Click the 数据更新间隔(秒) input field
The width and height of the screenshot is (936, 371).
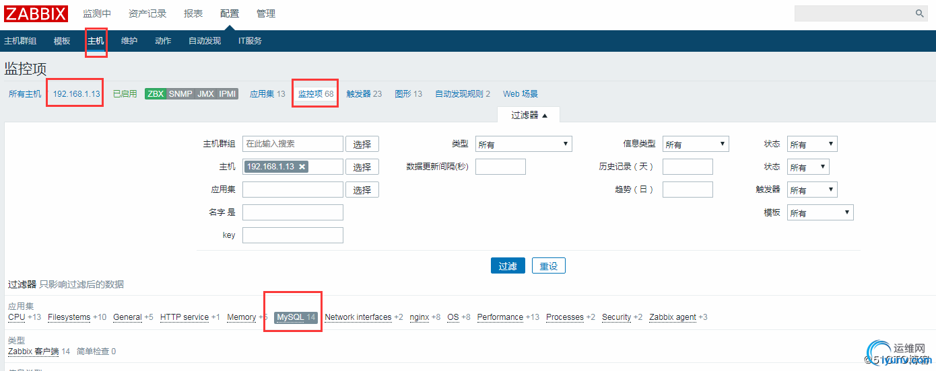coord(500,167)
